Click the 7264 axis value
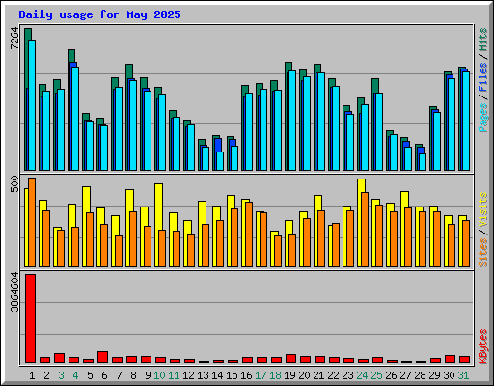This screenshot has height=386, width=494. (14, 39)
